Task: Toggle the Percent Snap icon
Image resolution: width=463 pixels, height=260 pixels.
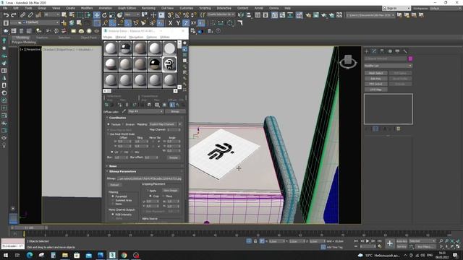Action: pyautogui.click(x=186, y=14)
